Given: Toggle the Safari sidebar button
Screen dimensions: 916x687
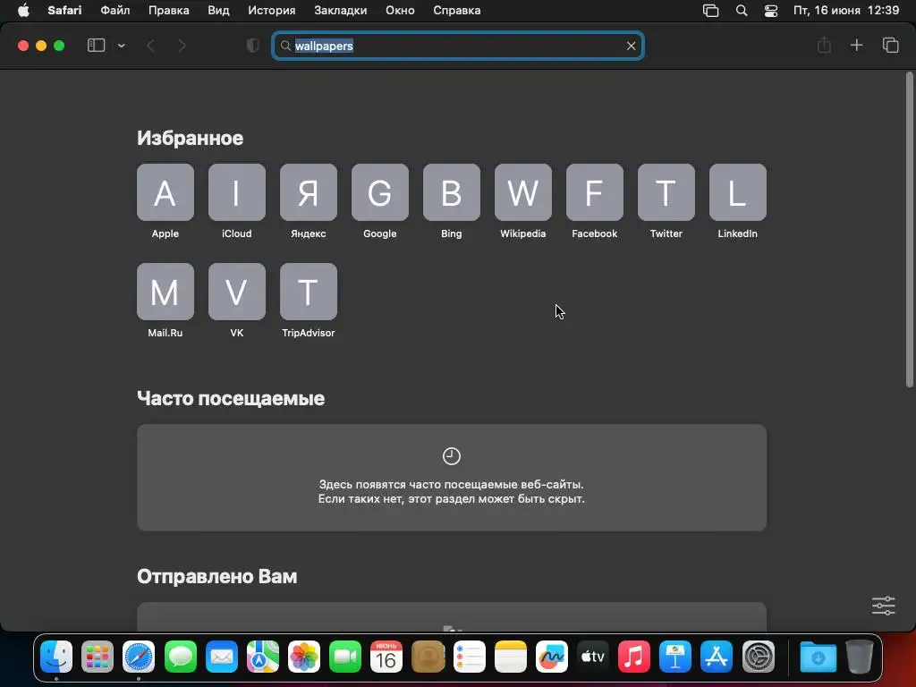Looking at the screenshot, I should coord(96,46).
